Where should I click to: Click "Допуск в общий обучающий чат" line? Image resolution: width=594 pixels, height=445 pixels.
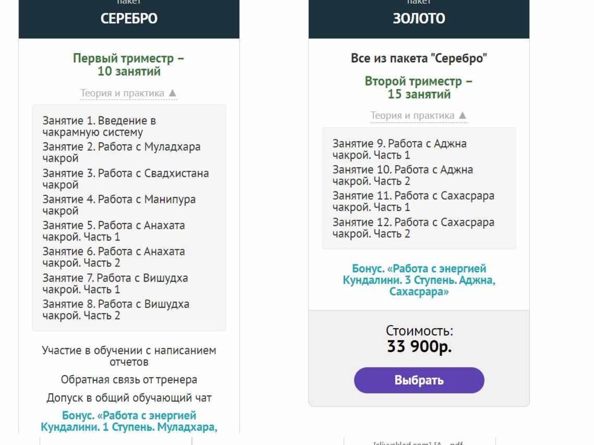[x=129, y=398]
